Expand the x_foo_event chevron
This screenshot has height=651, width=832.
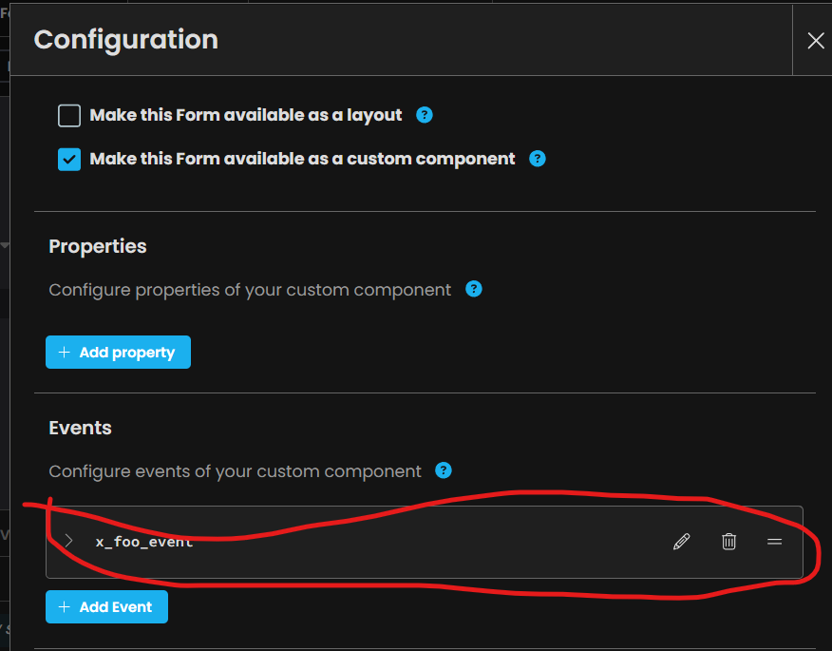tap(68, 541)
